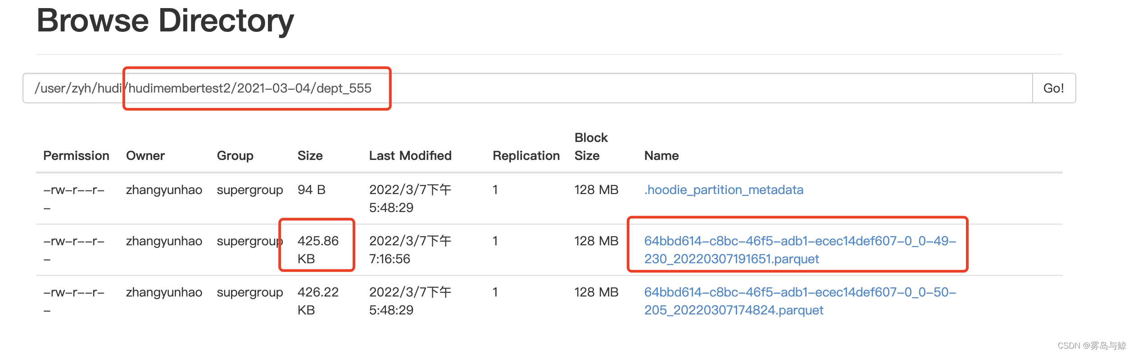The width and height of the screenshot is (1133, 354).
Task: Click the Name column header
Action: pyautogui.click(x=661, y=156)
